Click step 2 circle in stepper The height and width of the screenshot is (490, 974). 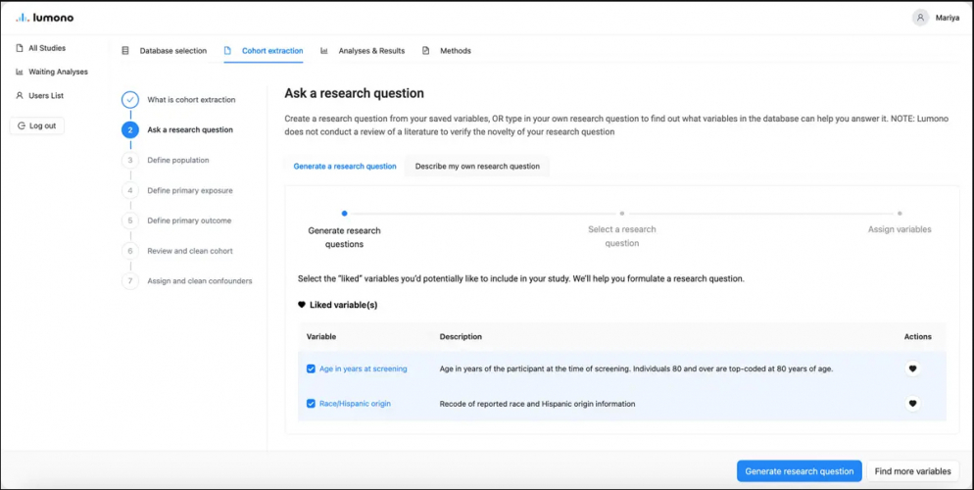click(129, 129)
